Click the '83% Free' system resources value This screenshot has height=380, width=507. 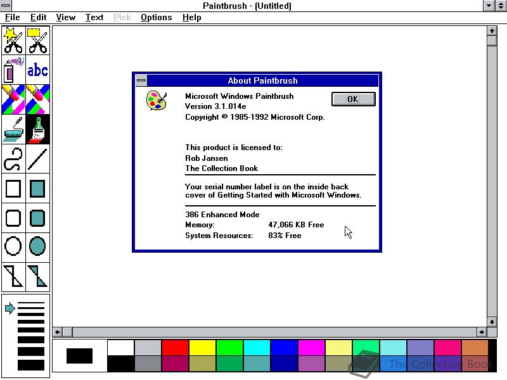[x=285, y=235]
